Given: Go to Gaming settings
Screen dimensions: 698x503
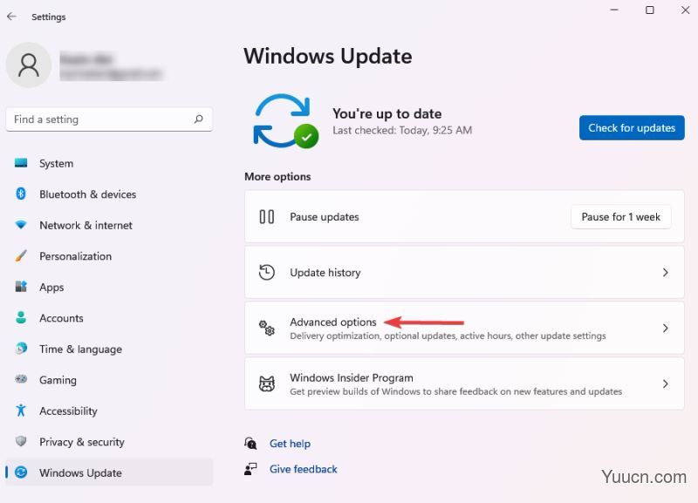Looking at the screenshot, I should 109,379.
